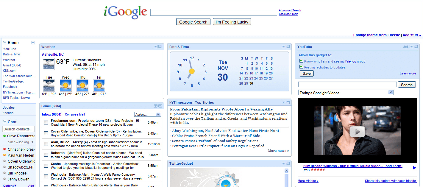Click Learn more in YouTube gadget
The image size is (423, 187).
(x=408, y=74)
